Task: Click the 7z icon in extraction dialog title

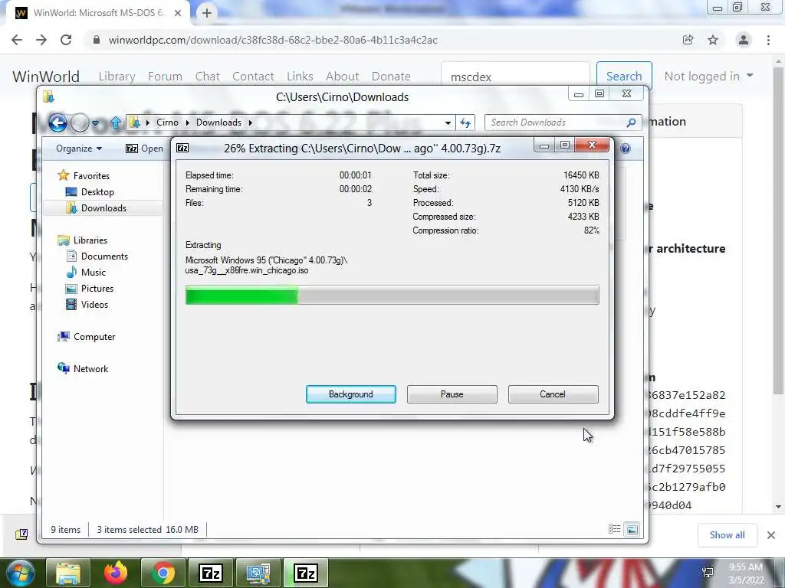Action: 182,148
